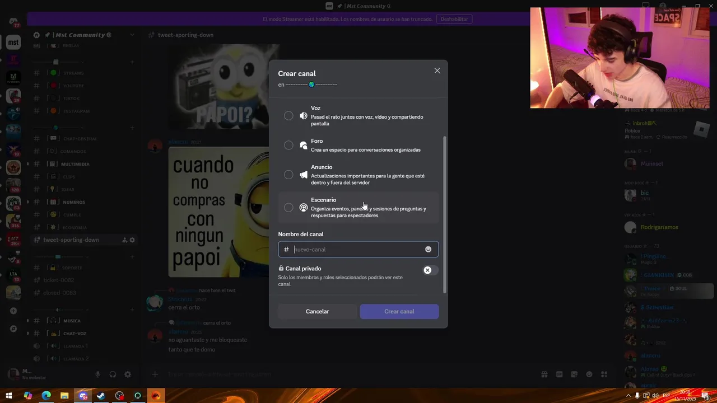Image resolution: width=717 pixels, height=403 pixels.
Task: Open Microsoft Edge from taskbar
Action: [46, 396]
